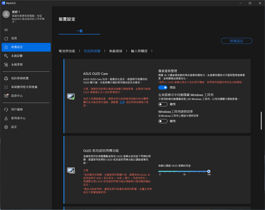265x210 pixels.
Task: Click the 快捷設定 button
Action: pyautogui.click(x=236, y=41)
